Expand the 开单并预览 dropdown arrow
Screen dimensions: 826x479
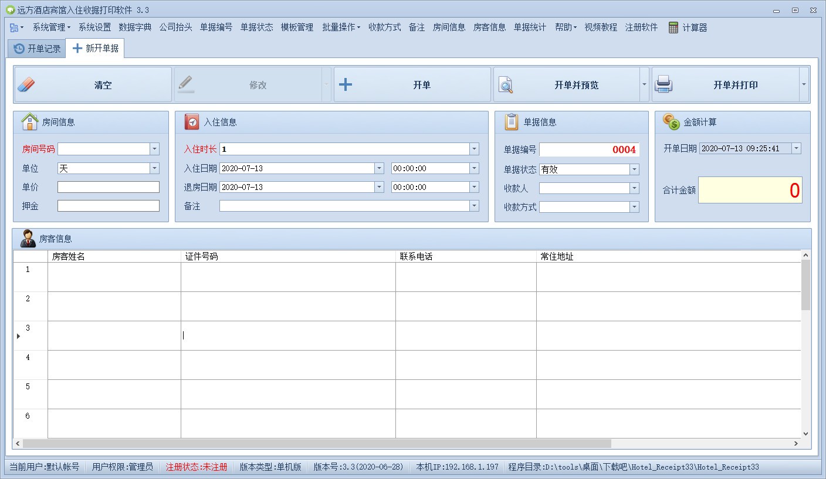[644, 85]
